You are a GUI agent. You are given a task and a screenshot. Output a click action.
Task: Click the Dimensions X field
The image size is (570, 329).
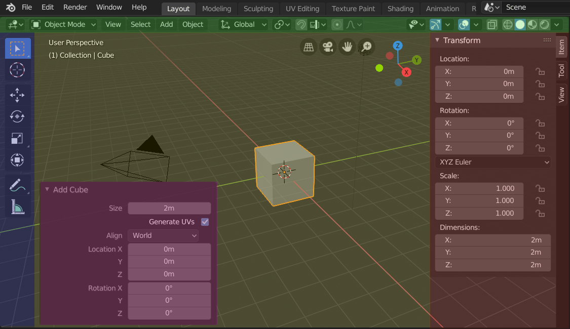pyautogui.click(x=492, y=240)
